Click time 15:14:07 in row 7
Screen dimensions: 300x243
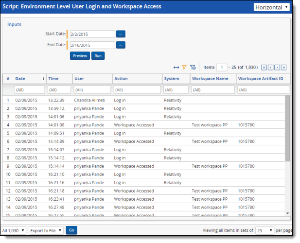coord(56,150)
